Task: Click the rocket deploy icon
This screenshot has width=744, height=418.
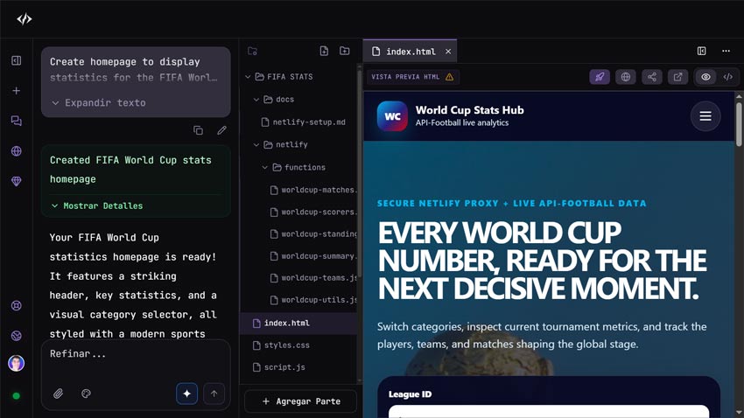Action: 600,77
